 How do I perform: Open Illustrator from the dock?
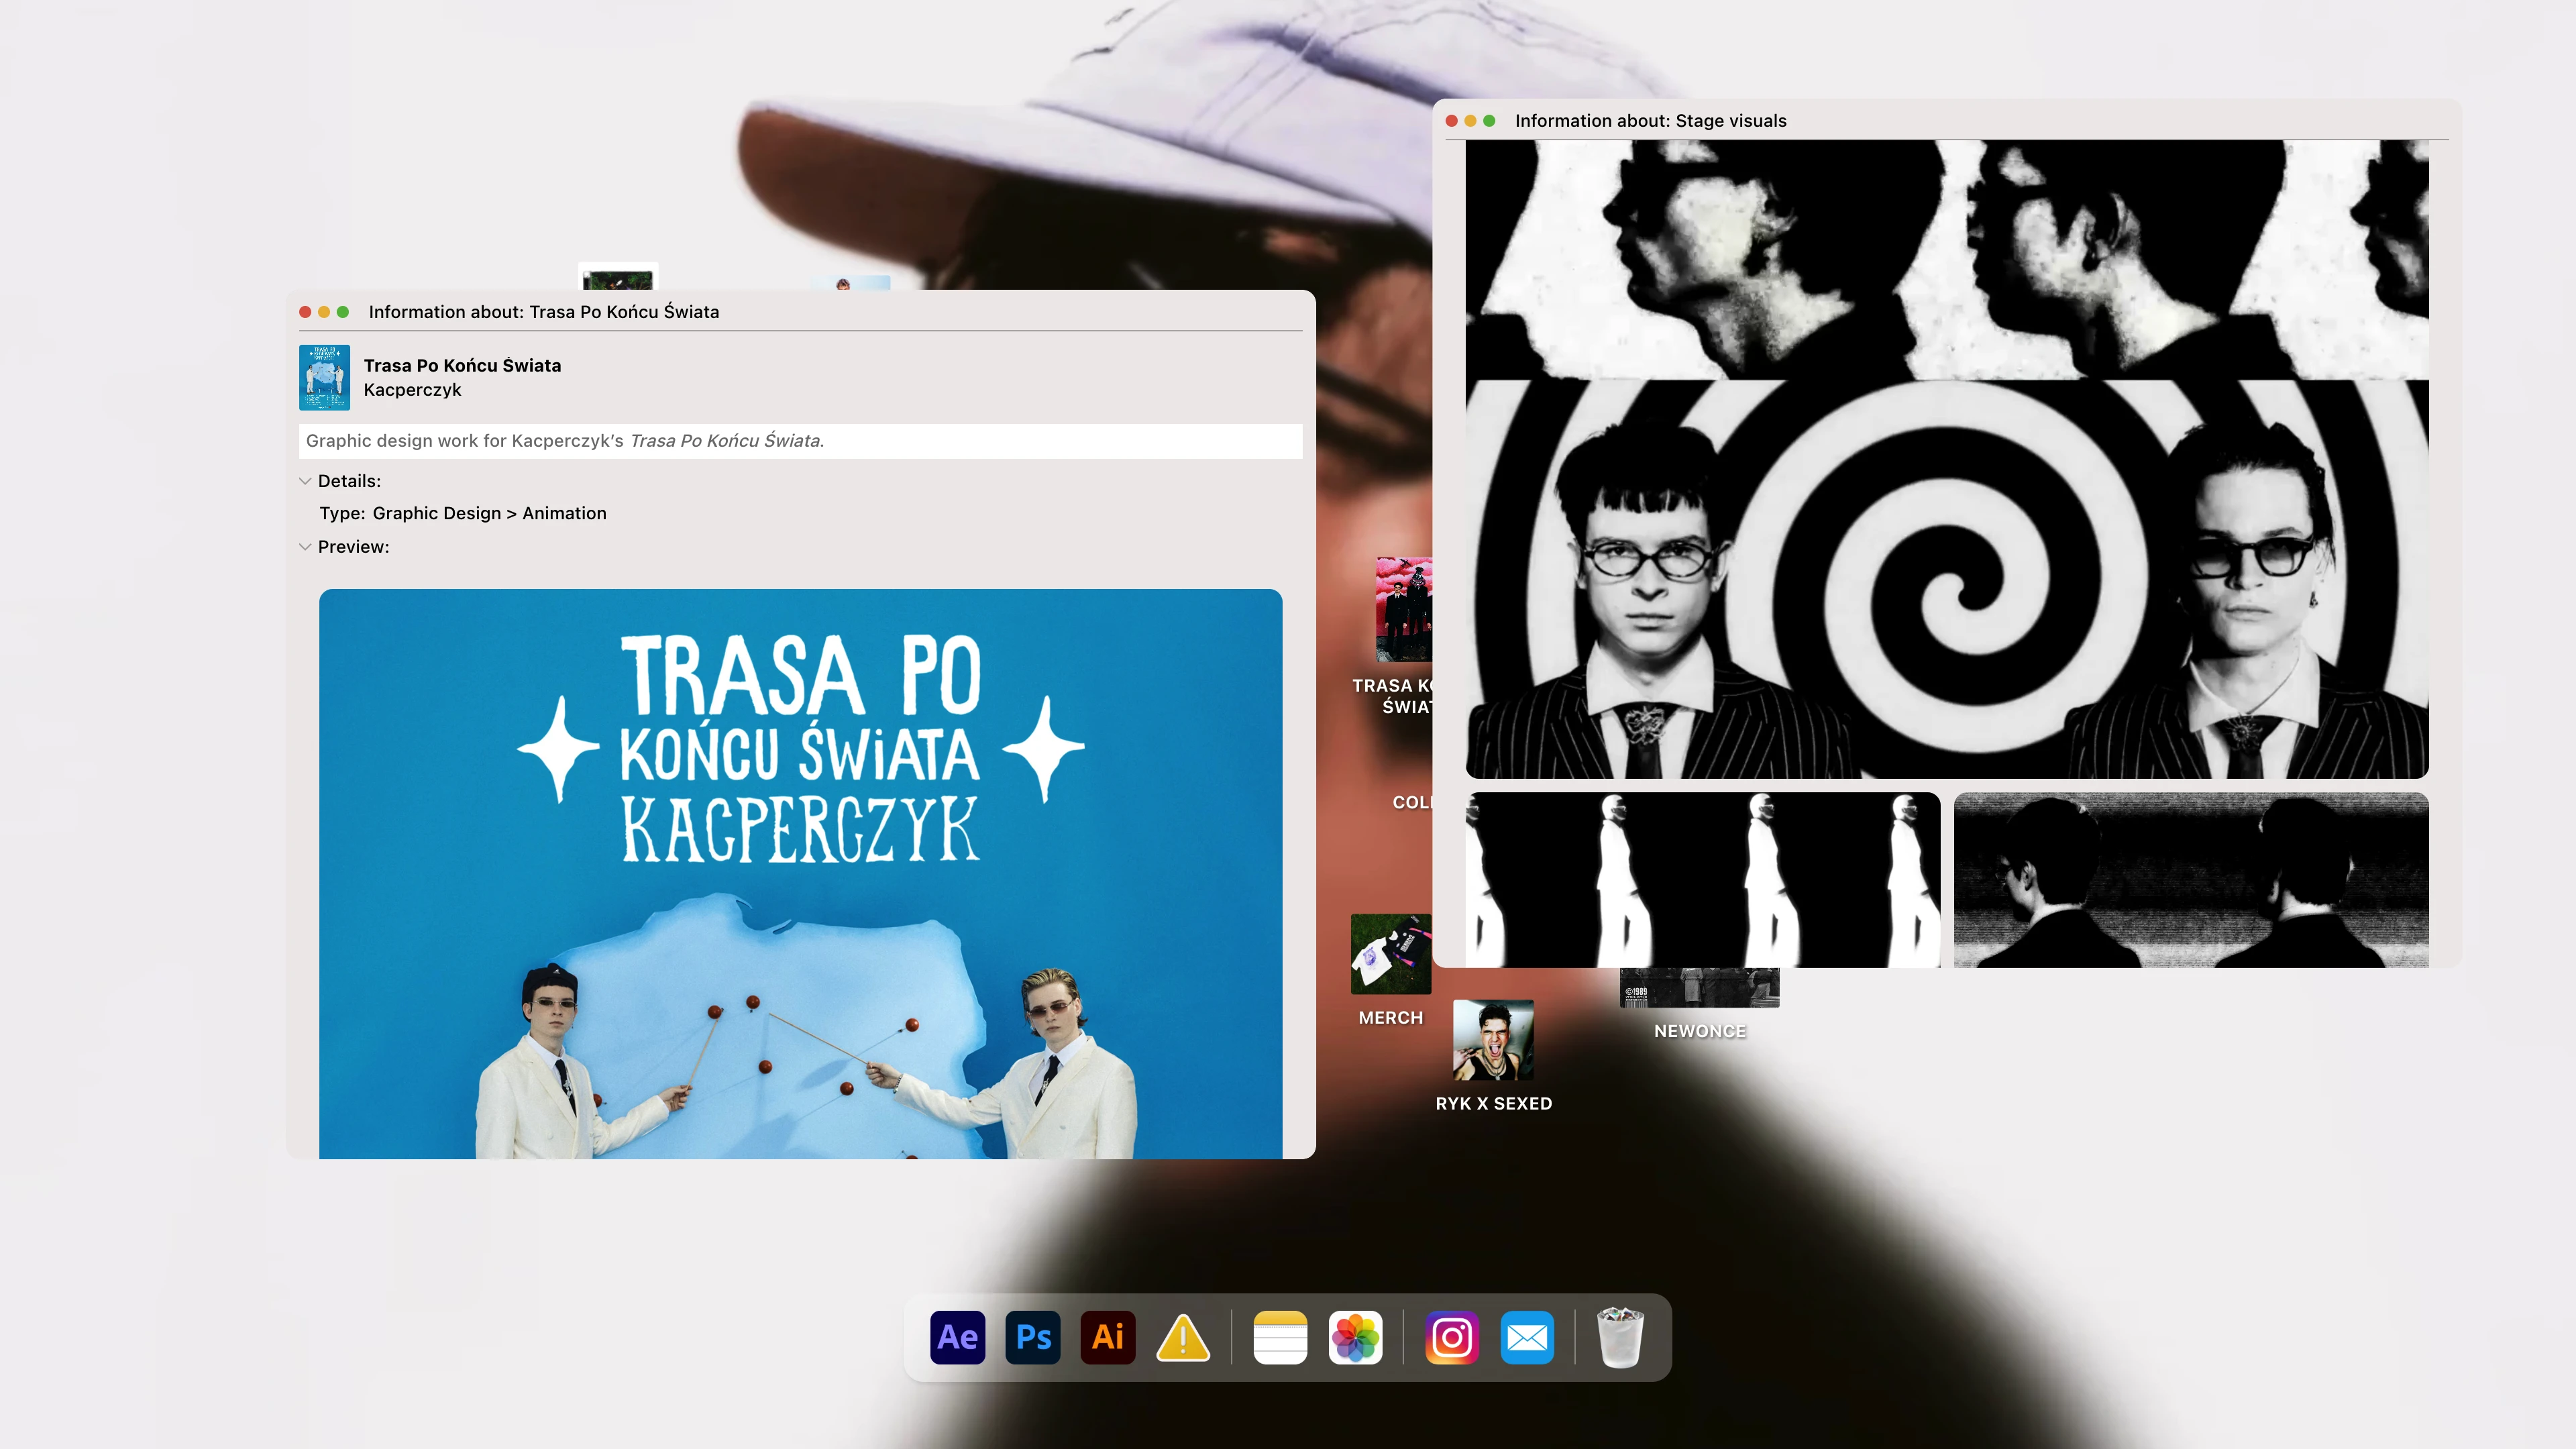1107,1337
